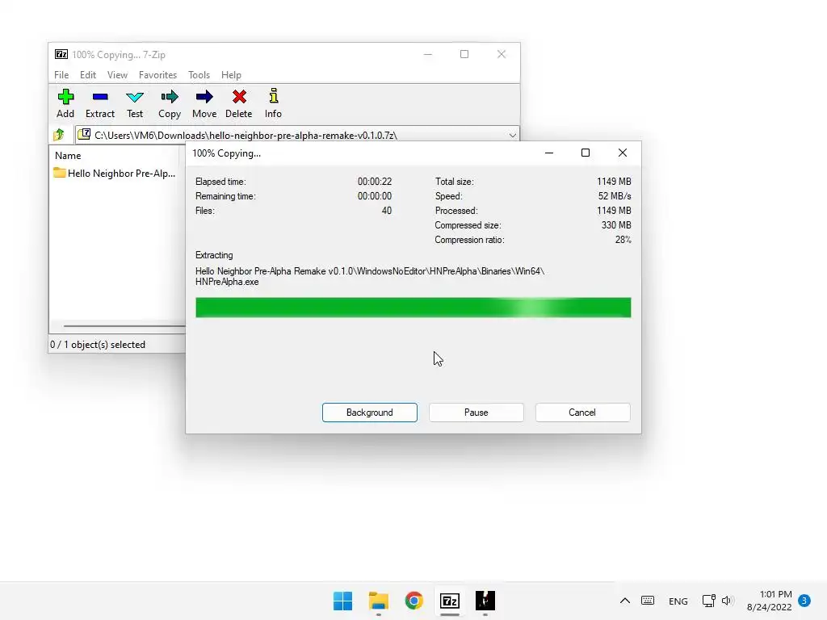Cancel the copying operation
827x620 pixels.
point(582,413)
